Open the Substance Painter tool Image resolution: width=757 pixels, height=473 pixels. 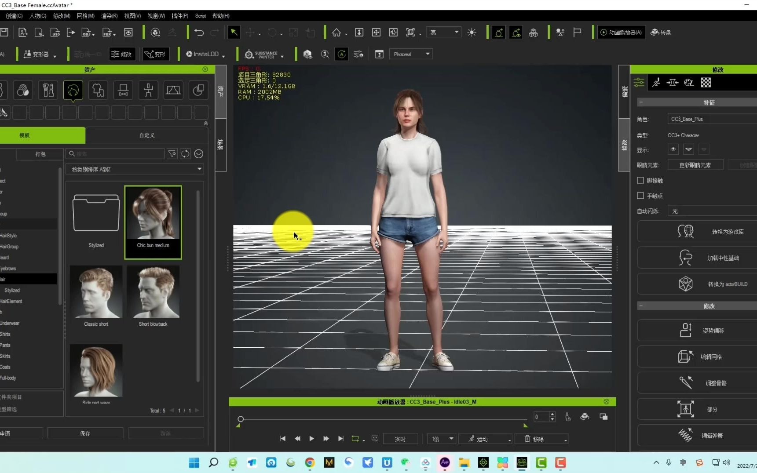tap(263, 55)
